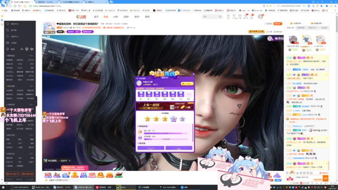Select the 周六 Saturday check box
Image resolution: width=338 pixels, height=190 pixels.
click(x=181, y=94)
